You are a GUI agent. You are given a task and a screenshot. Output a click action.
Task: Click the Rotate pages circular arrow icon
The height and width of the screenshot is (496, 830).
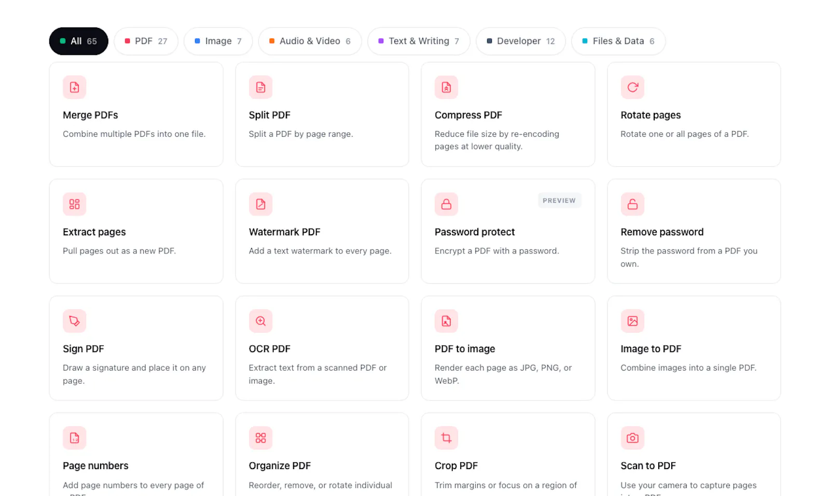tap(632, 87)
